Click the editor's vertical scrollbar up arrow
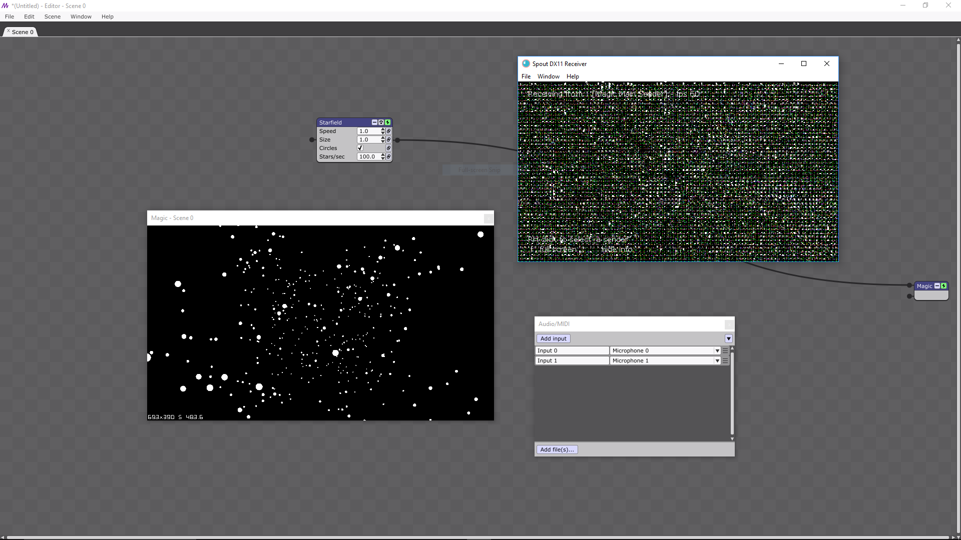The width and height of the screenshot is (961, 540). (958, 39)
